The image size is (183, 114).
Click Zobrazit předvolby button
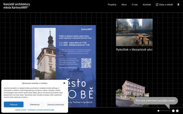[56, 104]
